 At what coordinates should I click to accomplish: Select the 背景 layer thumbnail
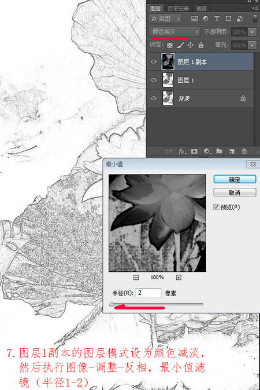(168, 98)
